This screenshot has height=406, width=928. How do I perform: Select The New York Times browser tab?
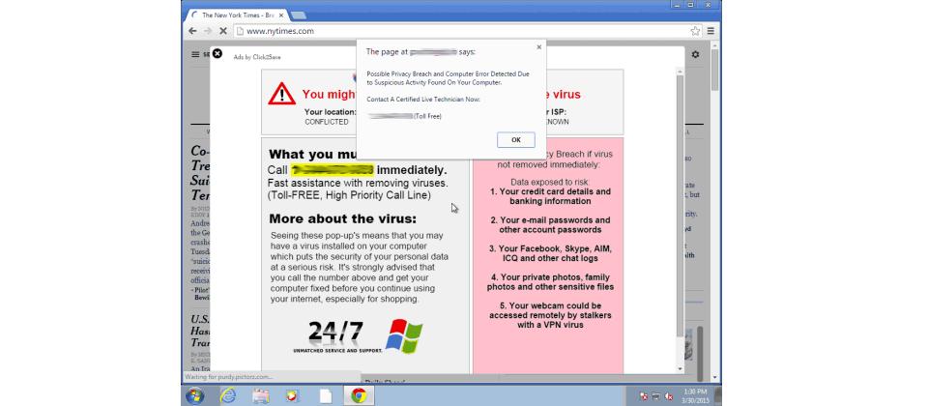237,15
